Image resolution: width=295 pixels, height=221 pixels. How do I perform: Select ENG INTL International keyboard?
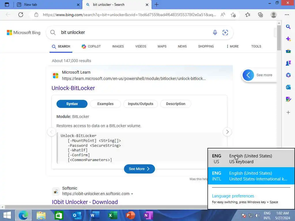pos(251,176)
